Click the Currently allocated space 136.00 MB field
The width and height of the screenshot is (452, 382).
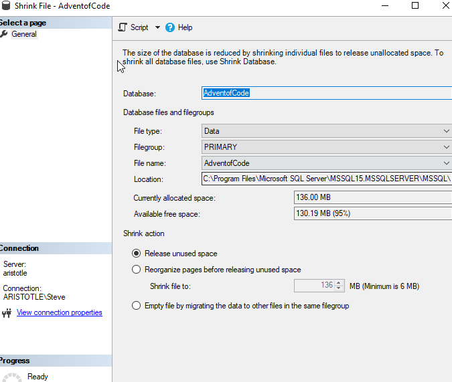[373, 197]
